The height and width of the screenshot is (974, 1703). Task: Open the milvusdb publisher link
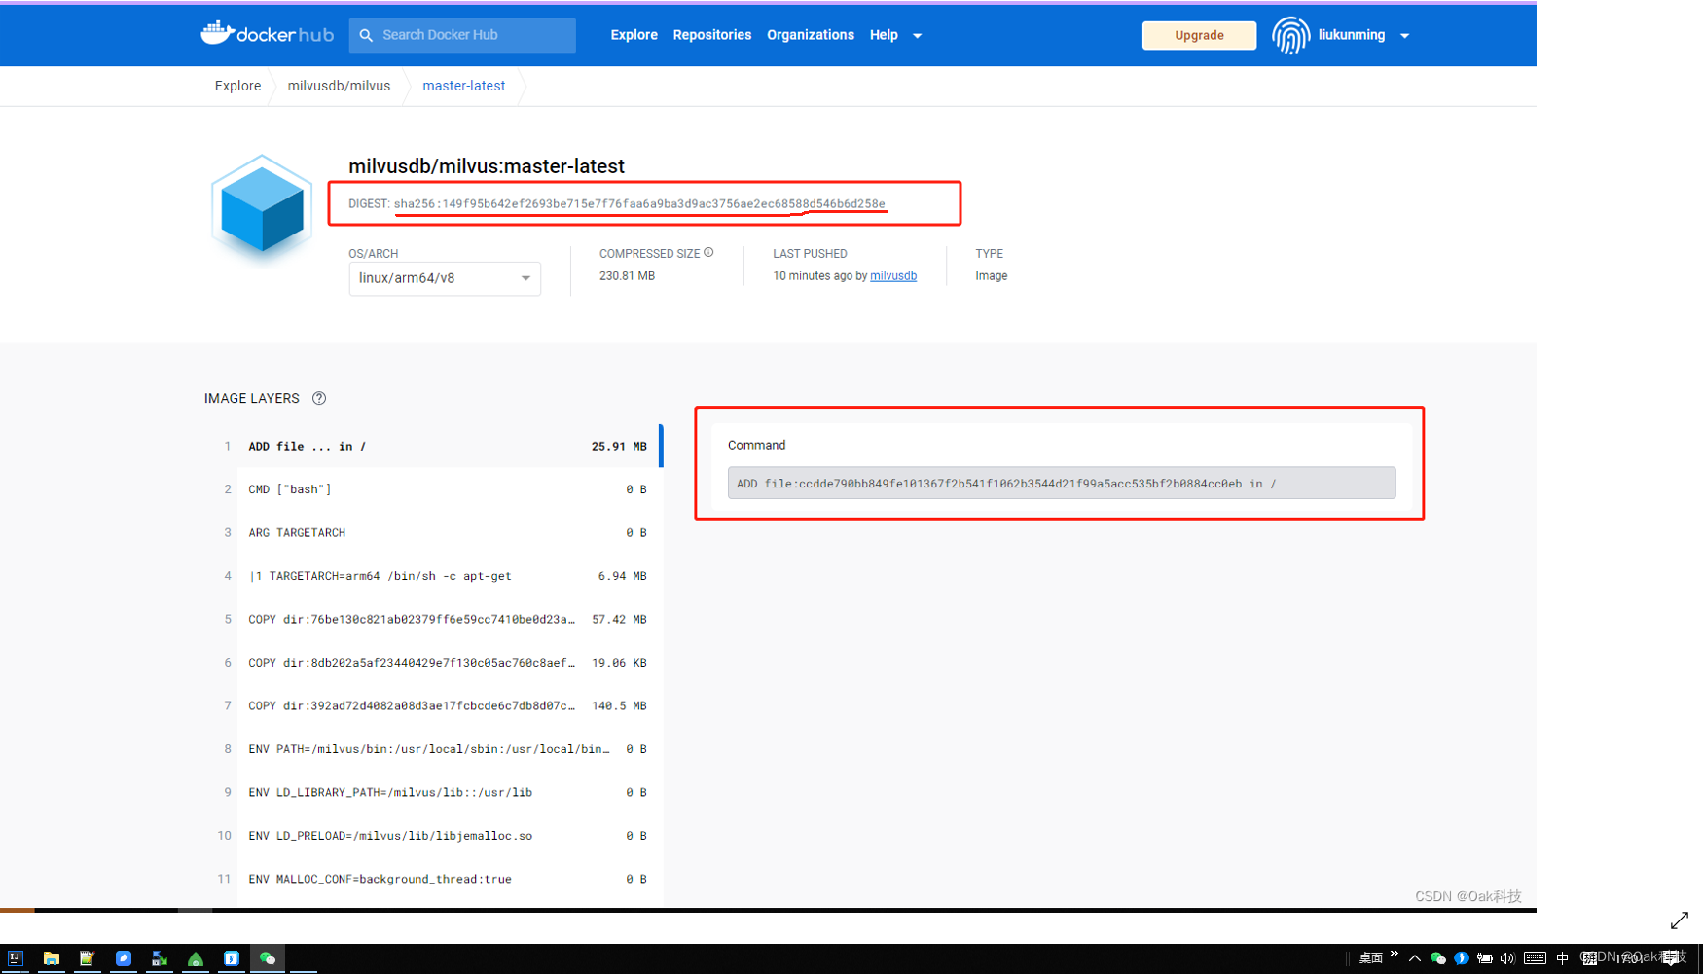click(893, 276)
